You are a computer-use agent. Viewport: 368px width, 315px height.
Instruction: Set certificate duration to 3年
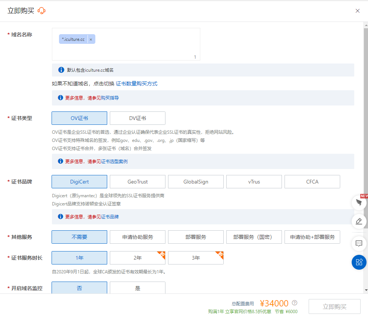pyautogui.click(x=196, y=258)
